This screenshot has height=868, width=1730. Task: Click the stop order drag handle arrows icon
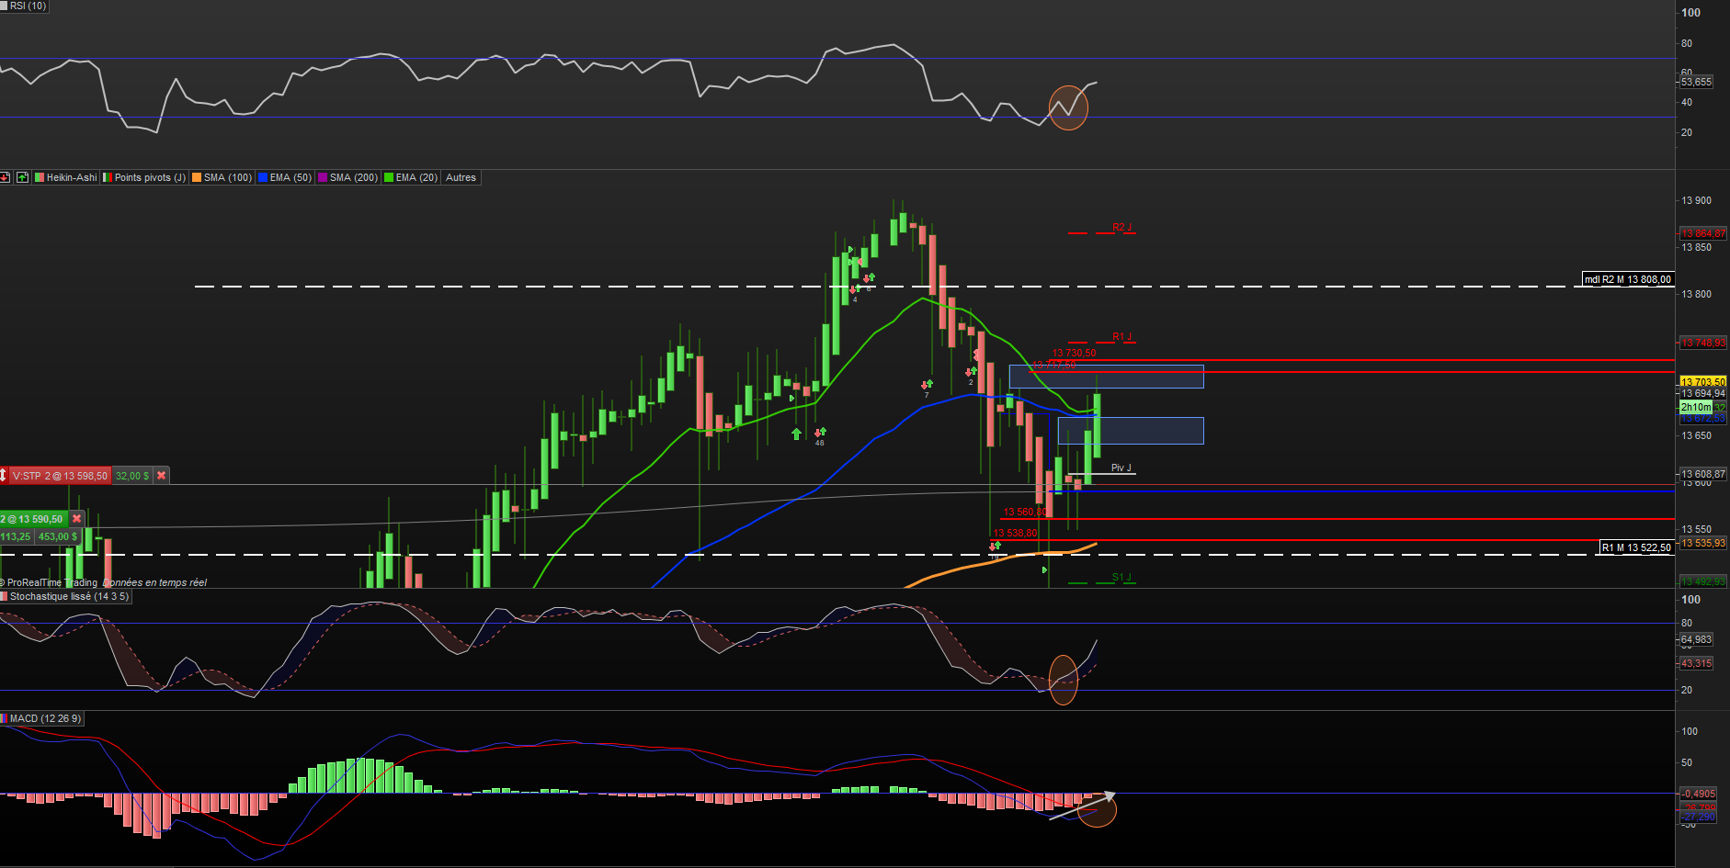4,476
